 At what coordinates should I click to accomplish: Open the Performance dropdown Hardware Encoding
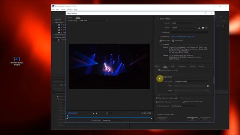pyautogui.click(x=191, y=81)
